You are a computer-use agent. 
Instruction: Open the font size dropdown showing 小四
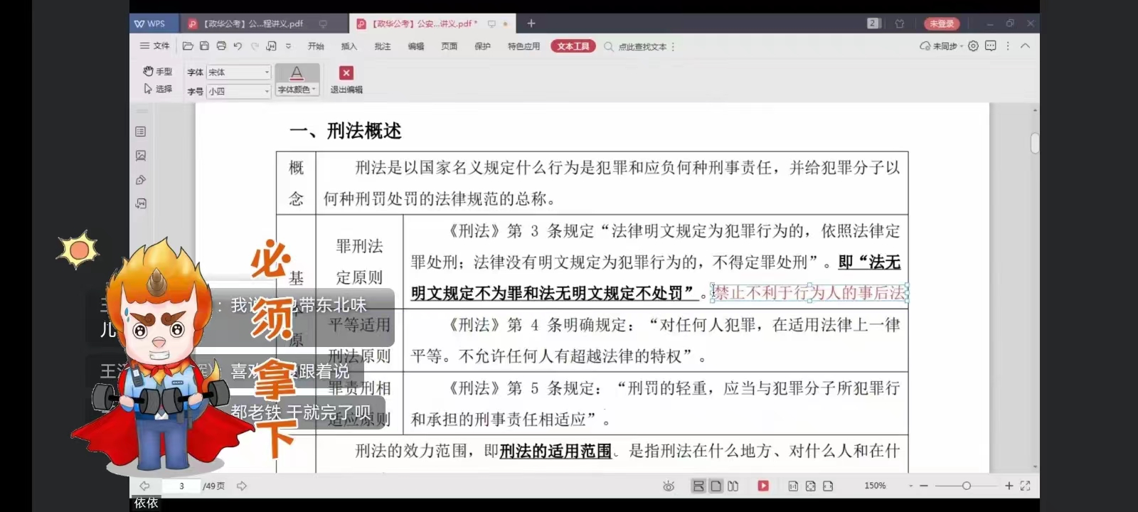pos(267,91)
